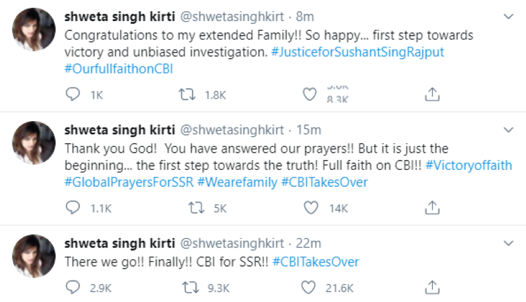Open the #JusticeforSushantSingRajput hashtag
This screenshot has height=302, width=526.
358,52
